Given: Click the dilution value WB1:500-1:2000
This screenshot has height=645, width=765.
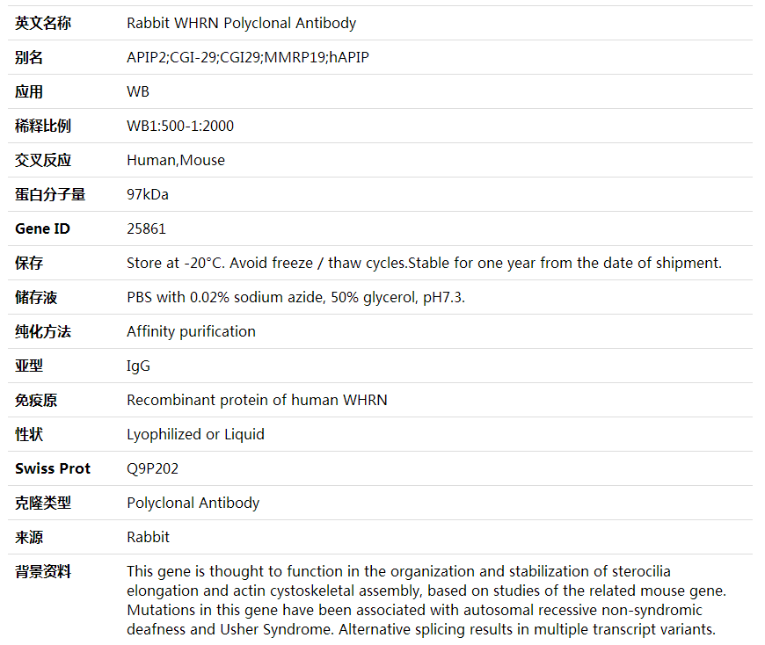Looking at the screenshot, I should click(x=180, y=127).
